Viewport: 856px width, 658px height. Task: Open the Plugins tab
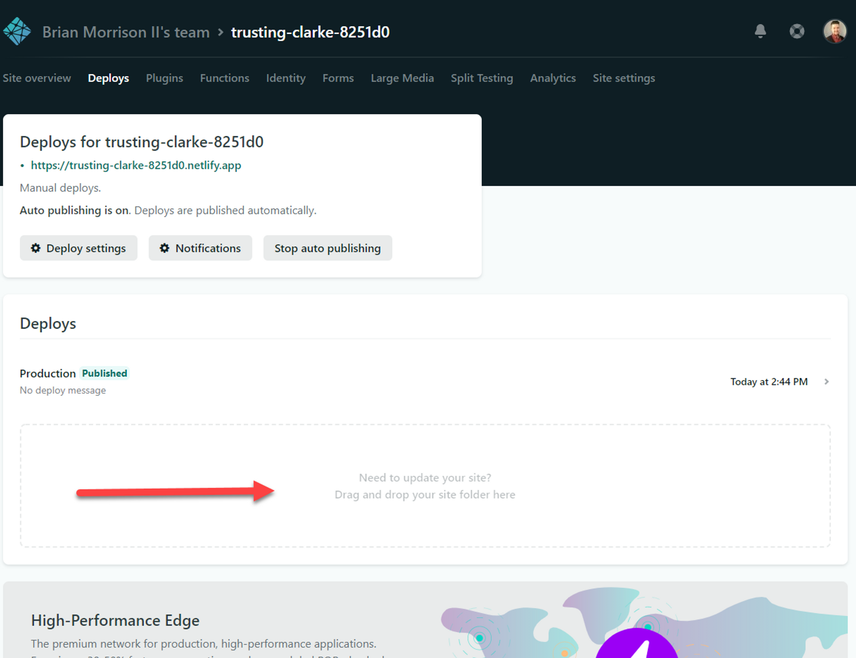point(164,78)
